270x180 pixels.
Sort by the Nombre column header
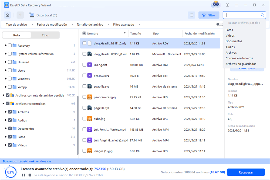point(92,33)
